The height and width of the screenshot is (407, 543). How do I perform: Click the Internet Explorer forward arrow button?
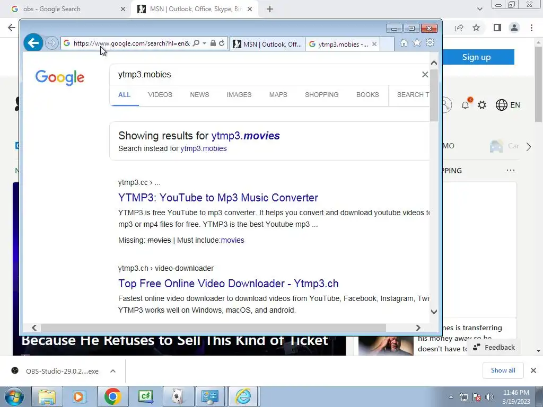click(x=51, y=43)
